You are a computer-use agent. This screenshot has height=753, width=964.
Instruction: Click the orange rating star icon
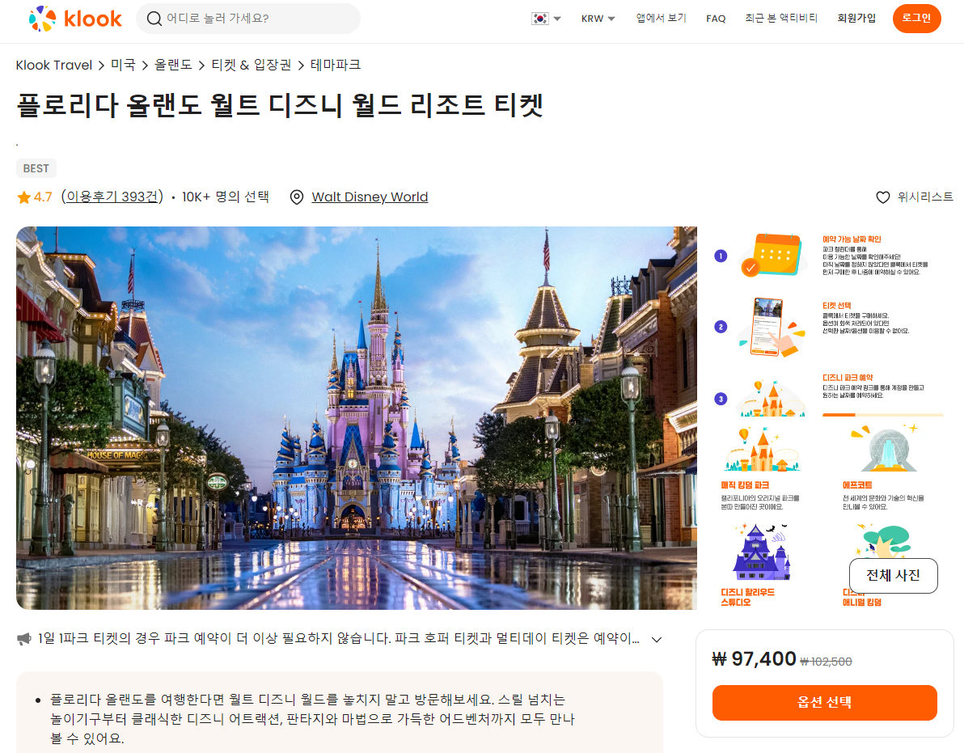point(24,197)
